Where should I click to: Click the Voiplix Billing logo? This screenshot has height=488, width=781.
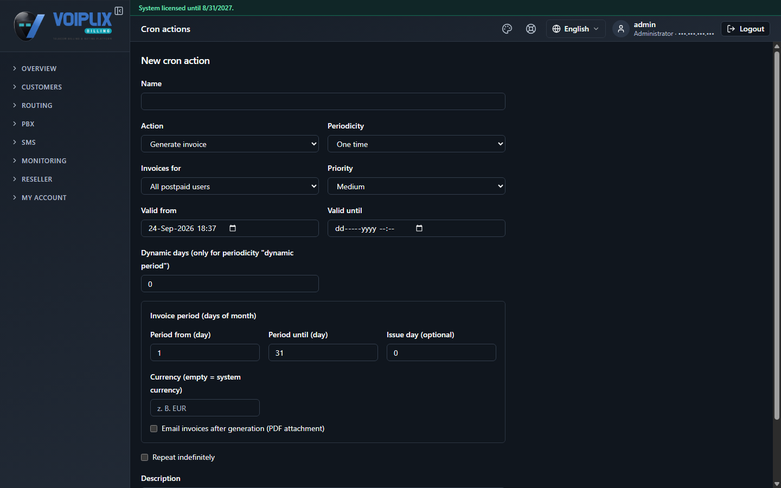pos(63,25)
